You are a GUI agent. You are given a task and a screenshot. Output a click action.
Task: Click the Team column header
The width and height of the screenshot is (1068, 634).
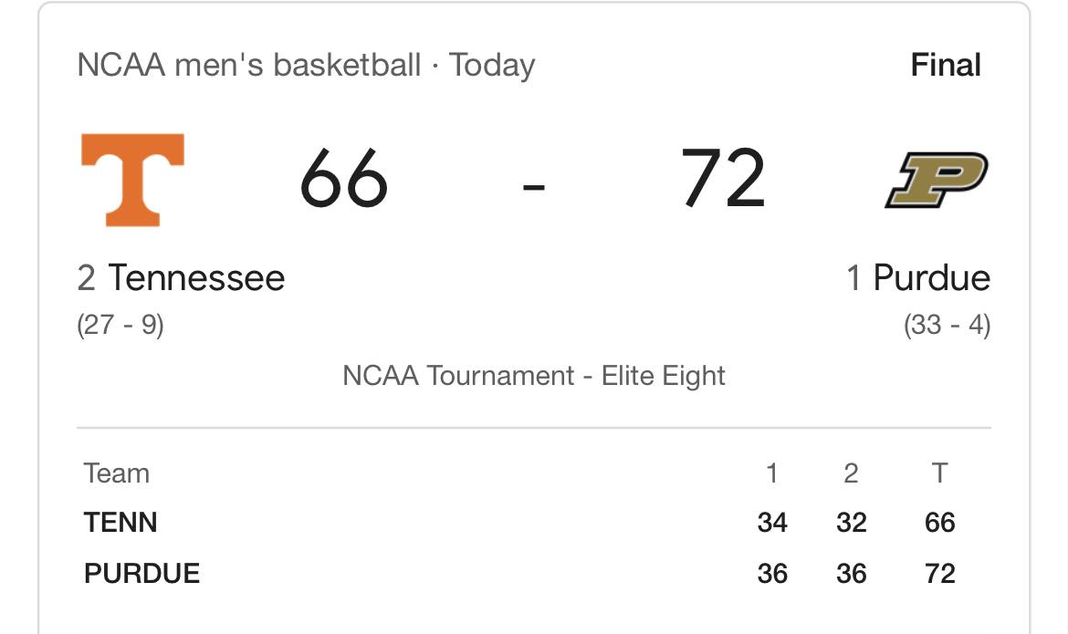pos(117,473)
